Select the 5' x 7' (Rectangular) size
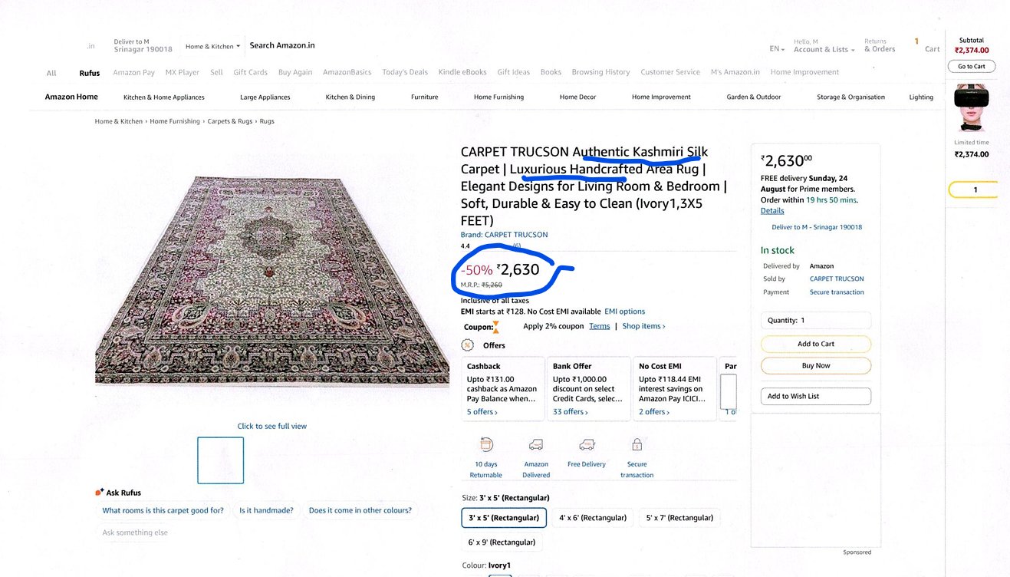Image resolution: width=1010 pixels, height=577 pixels. point(679,517)
